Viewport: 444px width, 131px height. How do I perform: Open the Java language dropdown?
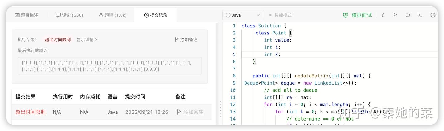click(x=243, y=15)
